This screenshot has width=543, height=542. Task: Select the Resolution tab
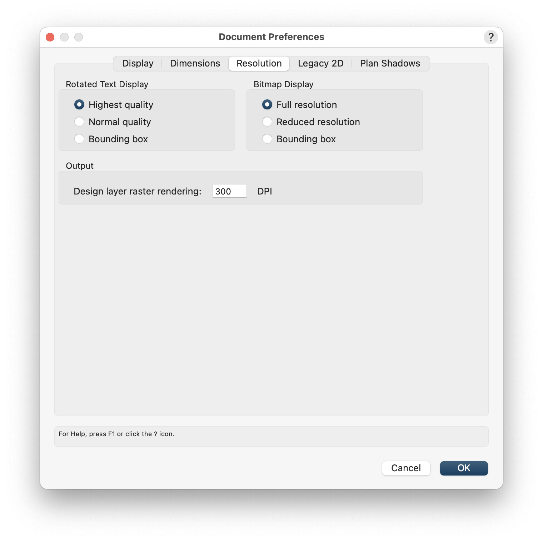pyautogui.click(x=259, y=63)
